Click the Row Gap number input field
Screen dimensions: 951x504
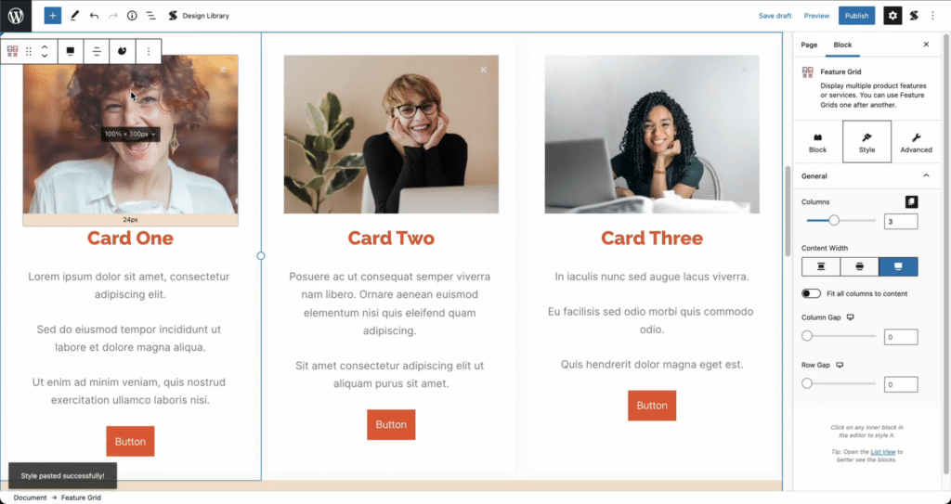(901, 384)
